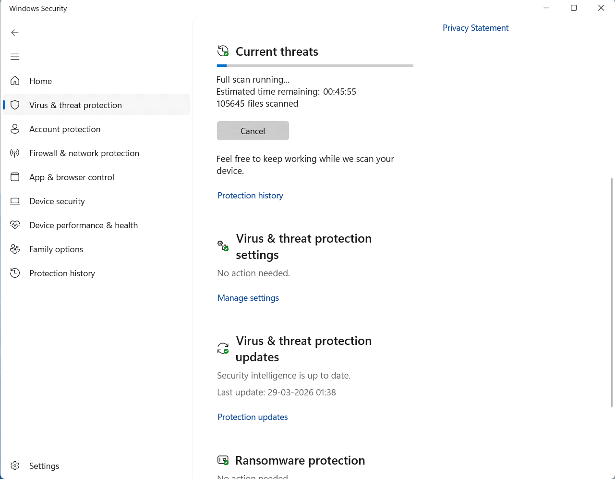Click the shield icon for Virus & threat protection
Screen dimensions: 615x479
[15, 105]
